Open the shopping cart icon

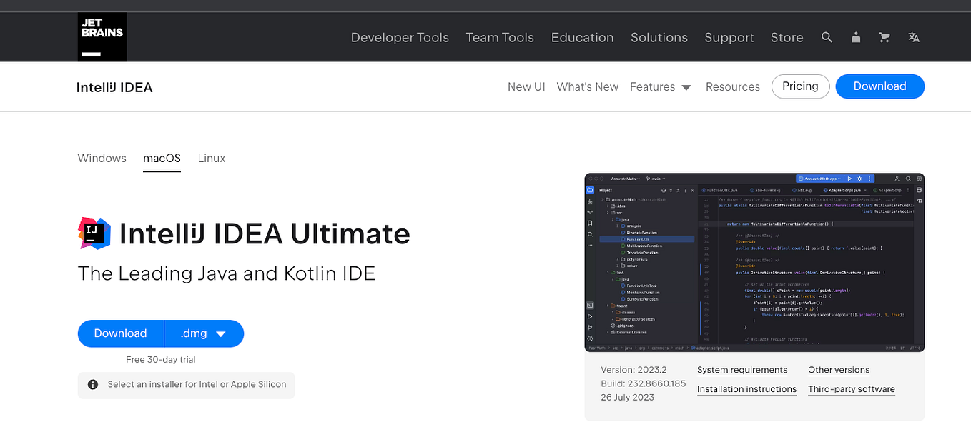(x=884, y=37)
